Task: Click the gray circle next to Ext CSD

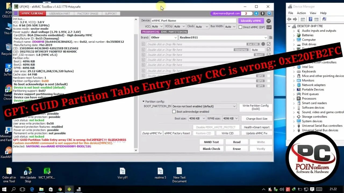Action: [x=263, y=44]
